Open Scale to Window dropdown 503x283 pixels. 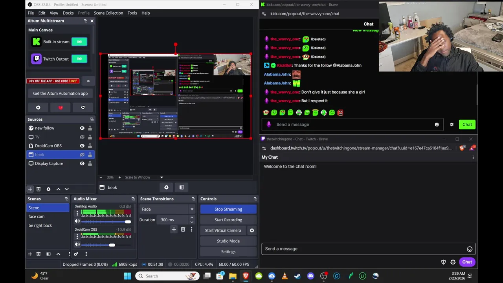144,177
